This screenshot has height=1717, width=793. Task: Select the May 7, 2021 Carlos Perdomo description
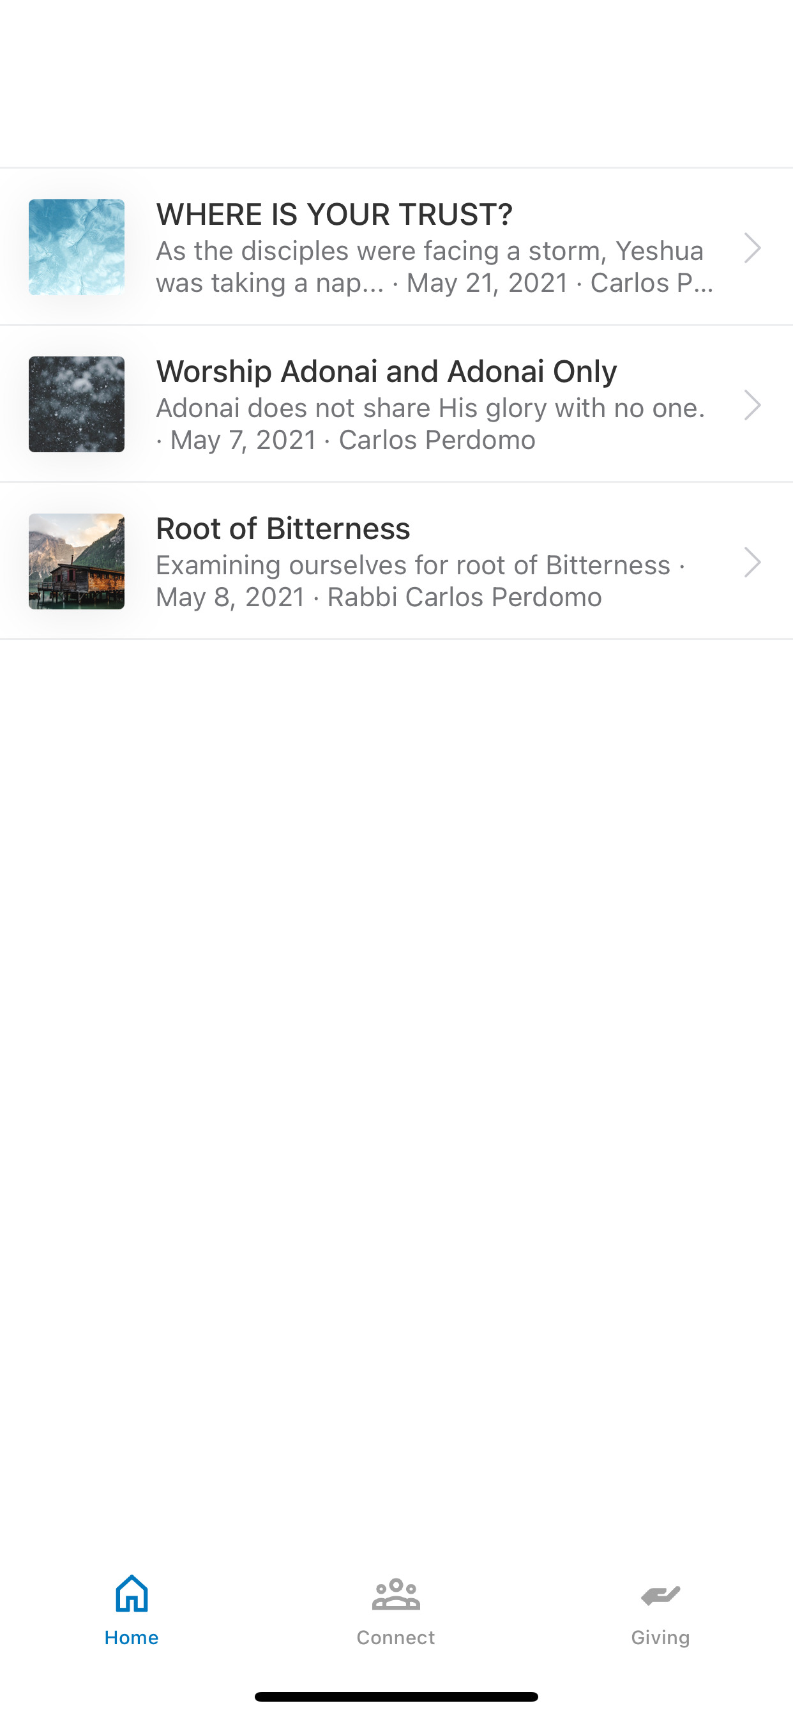click(430, 424)
